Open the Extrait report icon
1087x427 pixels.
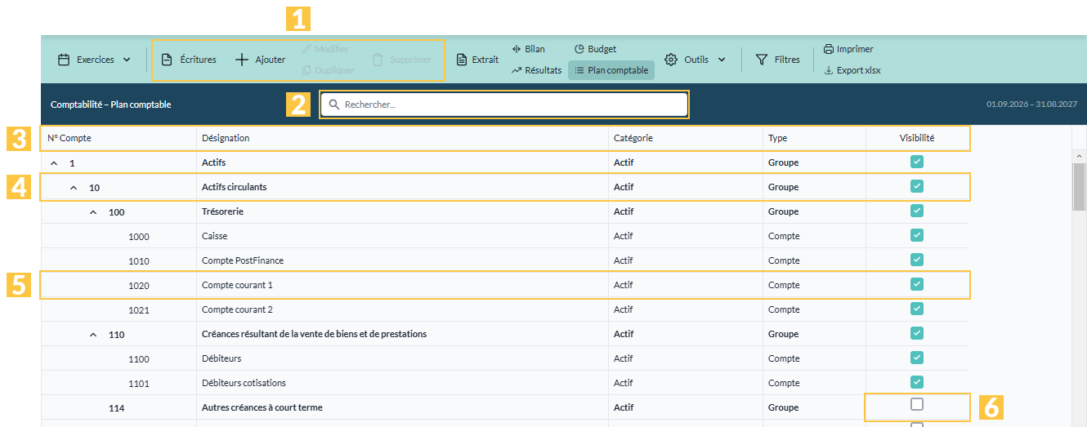[462, 60]
